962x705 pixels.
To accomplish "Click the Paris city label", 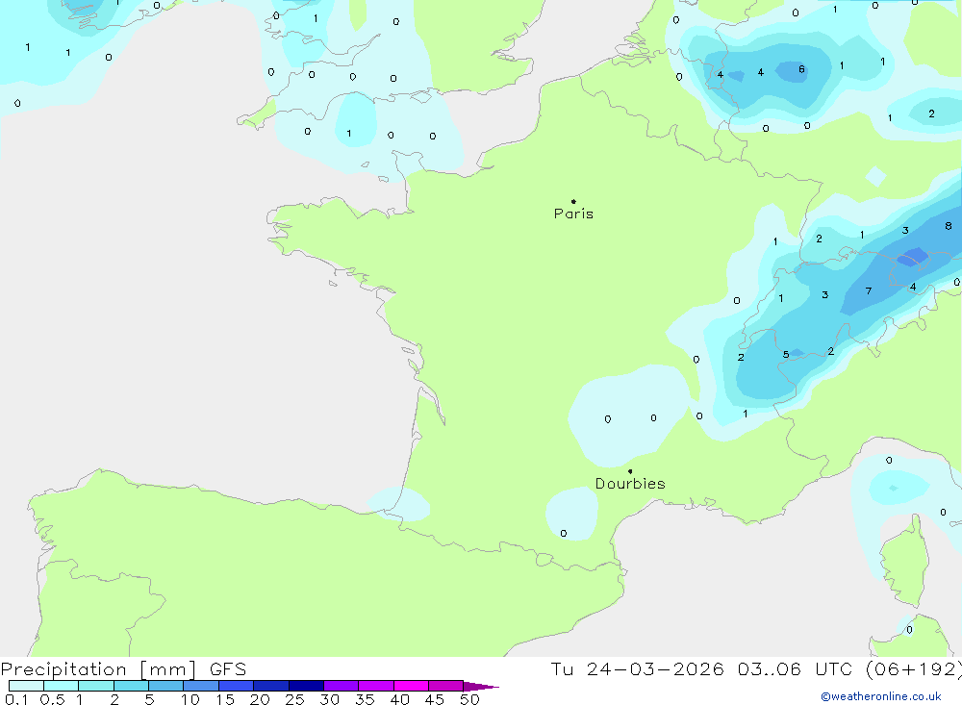I will 573,214.
